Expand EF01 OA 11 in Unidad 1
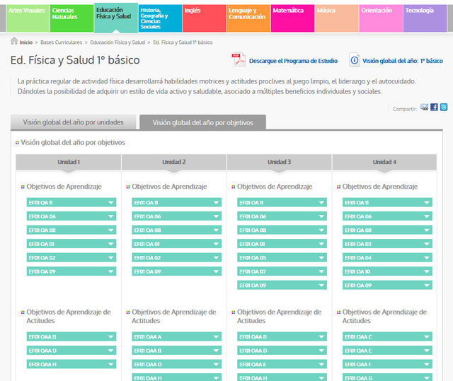 tap(71, 203)
